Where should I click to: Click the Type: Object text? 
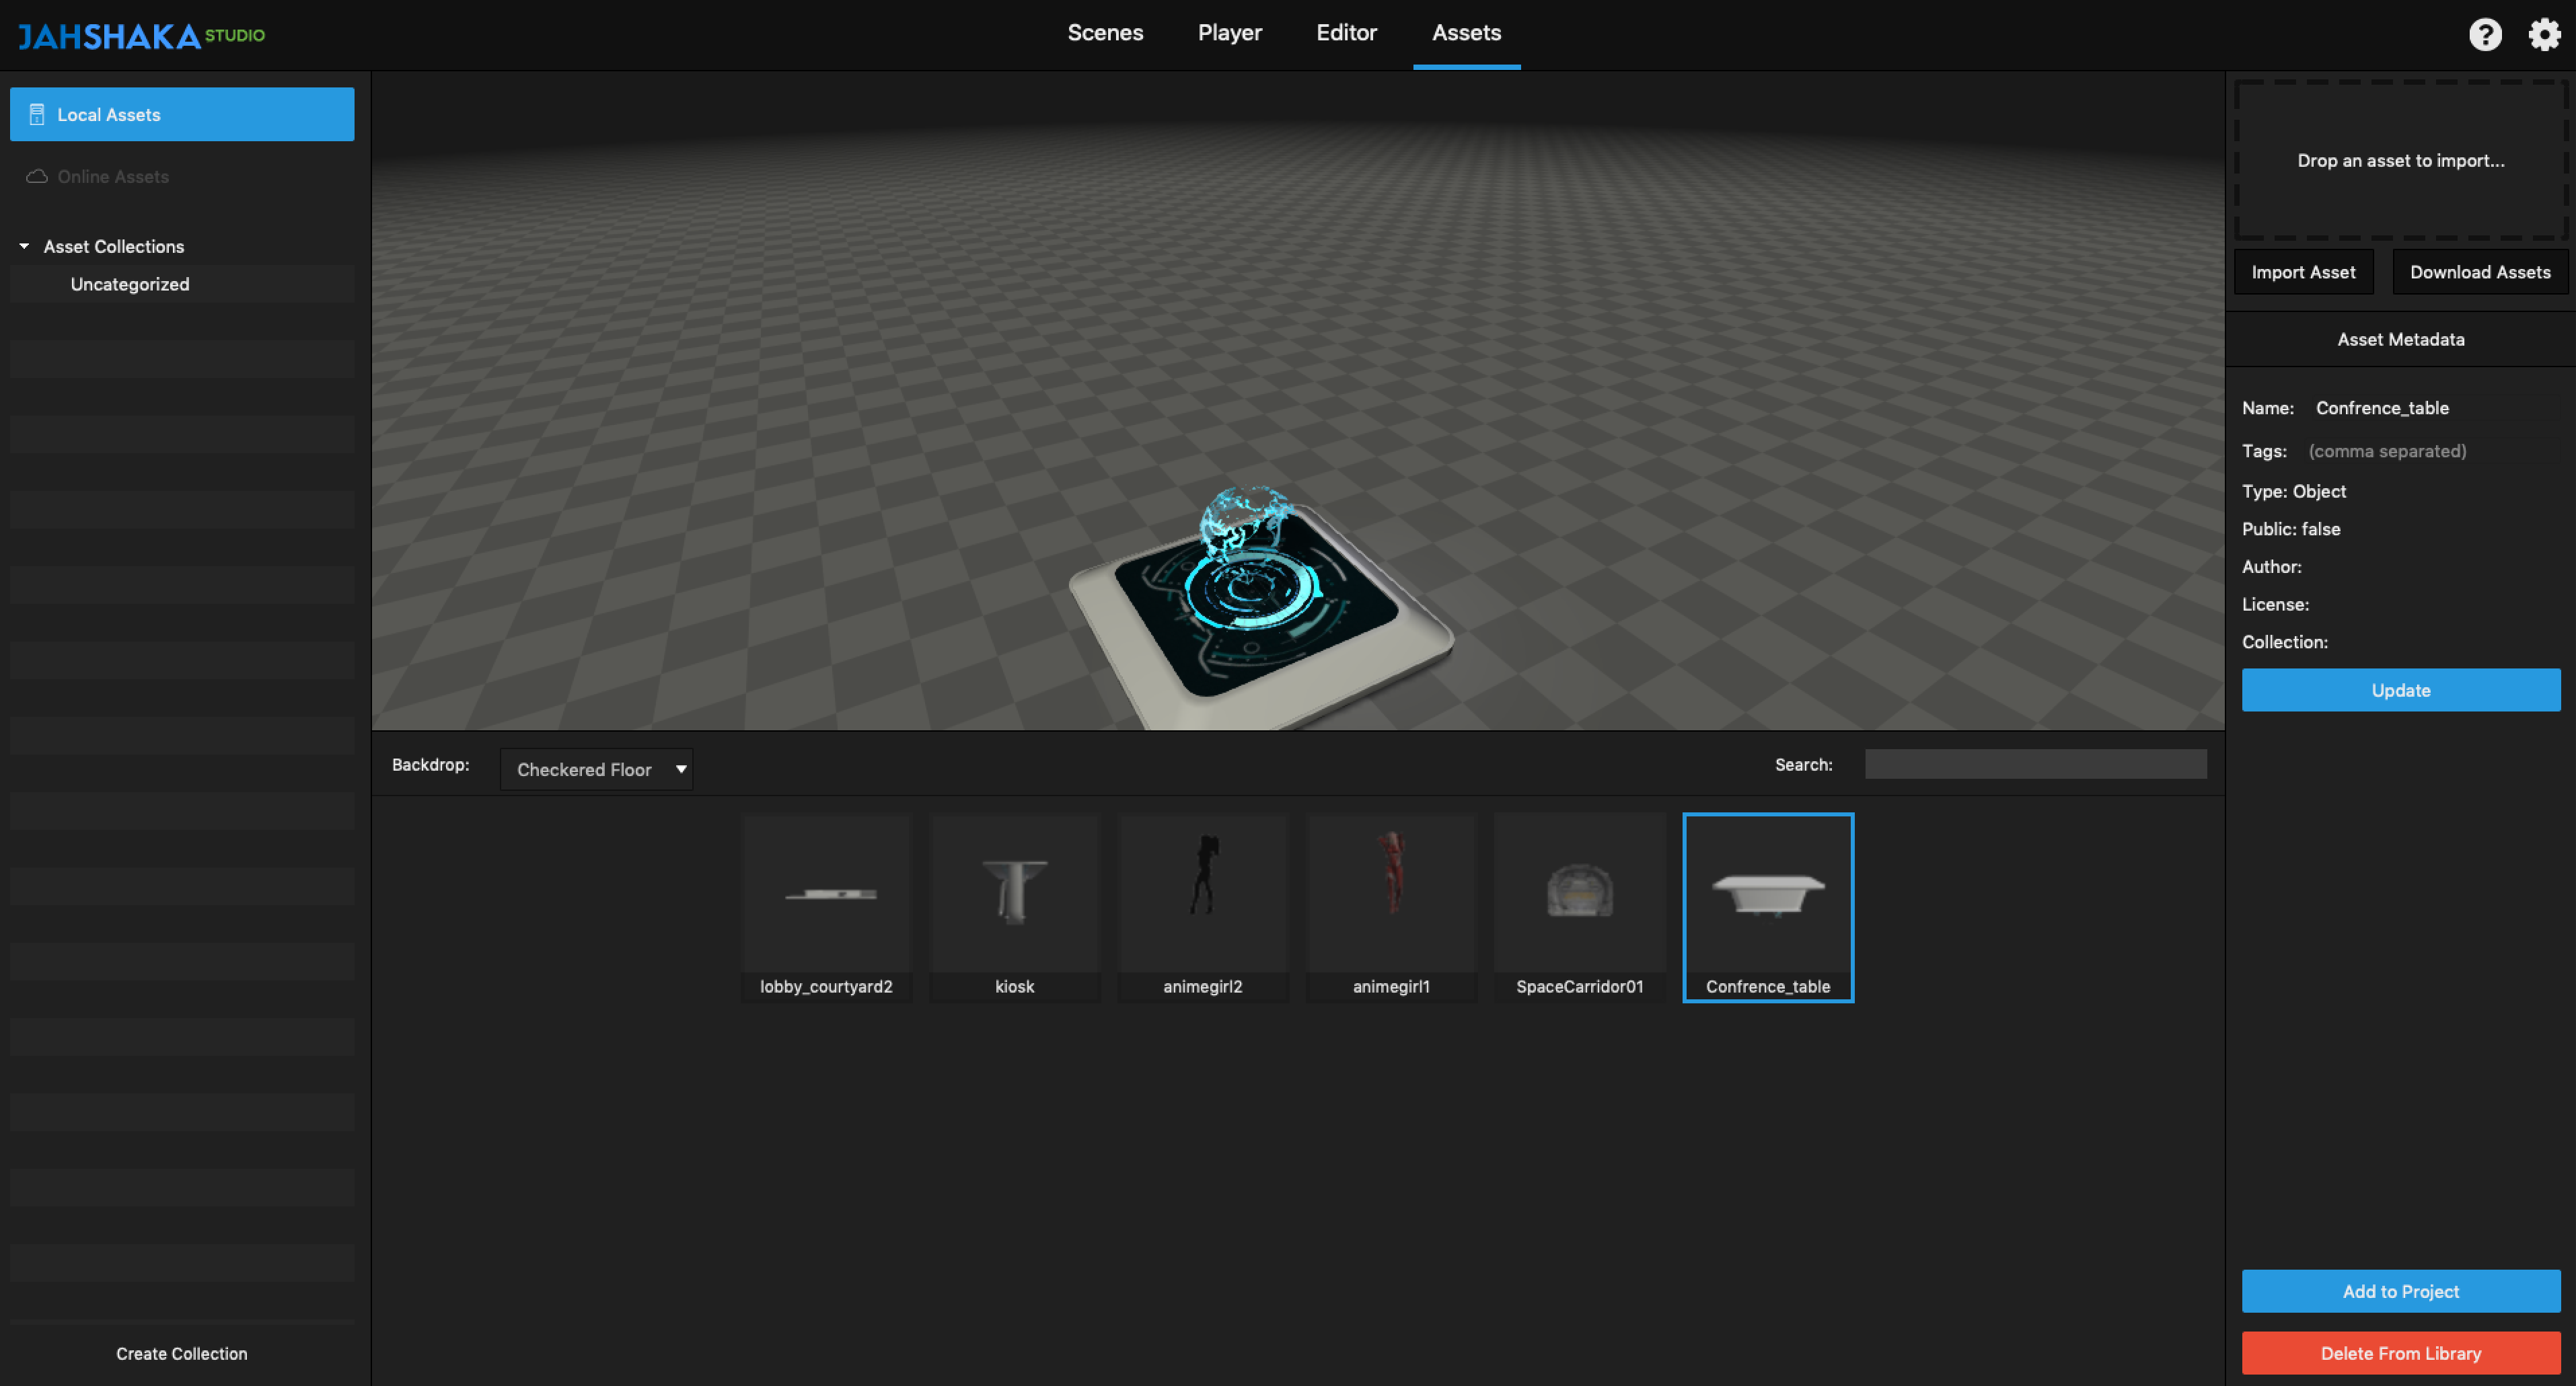2294,492
